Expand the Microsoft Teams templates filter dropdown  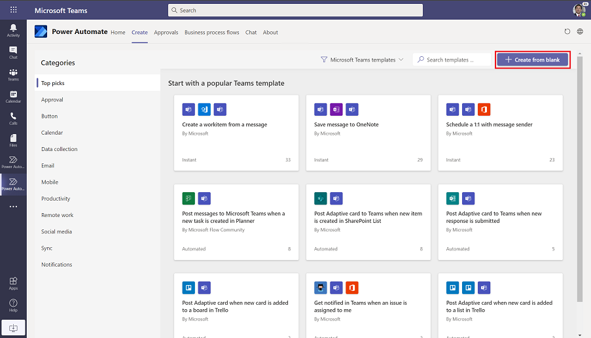coord(362,59)
